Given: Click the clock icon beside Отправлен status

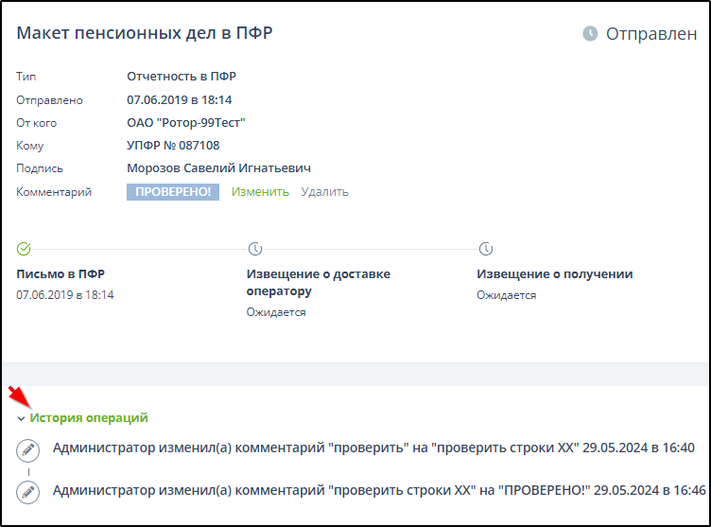Looking at the screenshot, I should (590, 34).
